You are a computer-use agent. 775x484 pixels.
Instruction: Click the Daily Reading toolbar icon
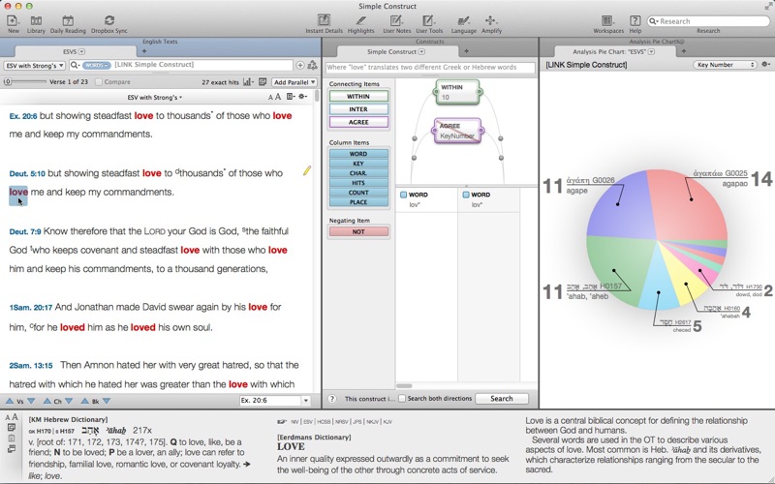[x=68, y=22]
